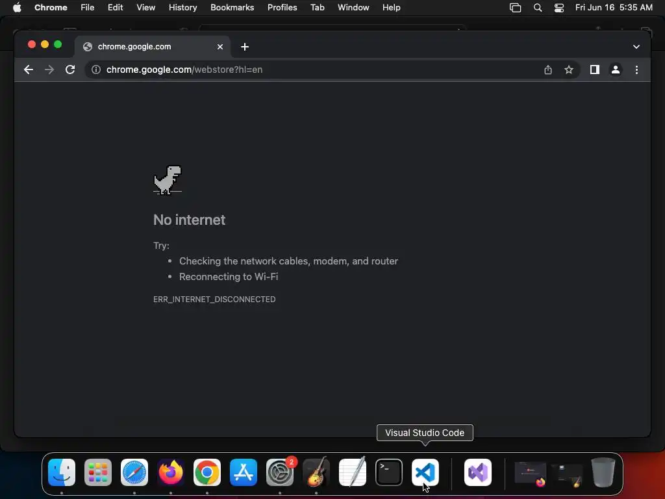Image resolution: width=665 pixels, height=499 pixels.
Task: Launch GarageBand from the Dock
Action: 316,472
